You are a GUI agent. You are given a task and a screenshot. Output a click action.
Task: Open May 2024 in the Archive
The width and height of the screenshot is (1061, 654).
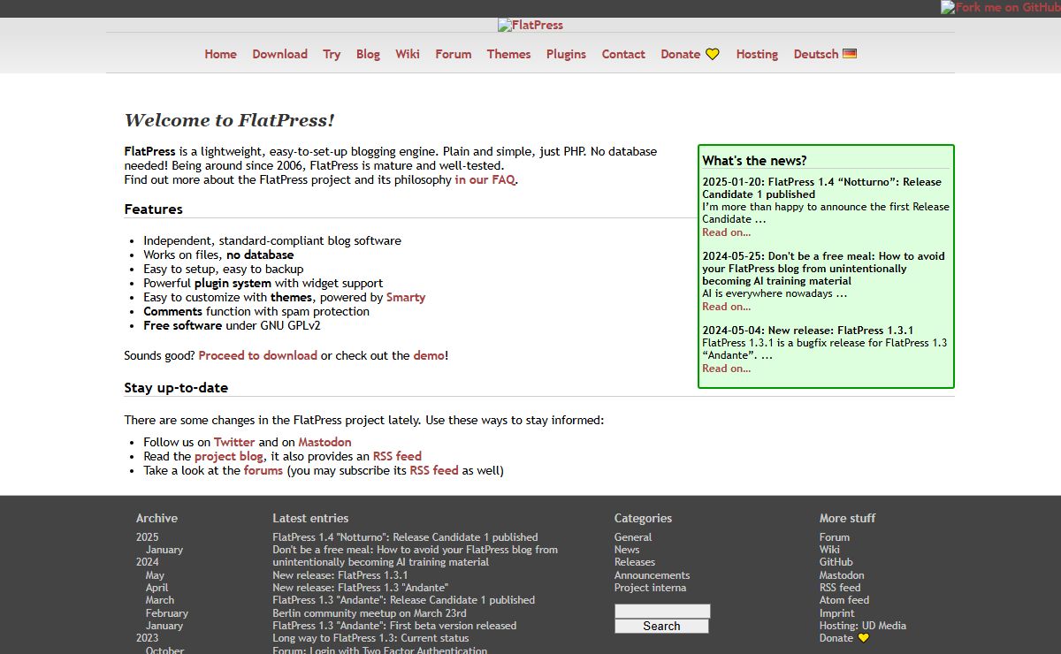(x=155, y=575)
